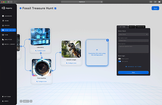162x105 pixels.
Task: Expand Advanced Settings section
Action: point(133,67)
